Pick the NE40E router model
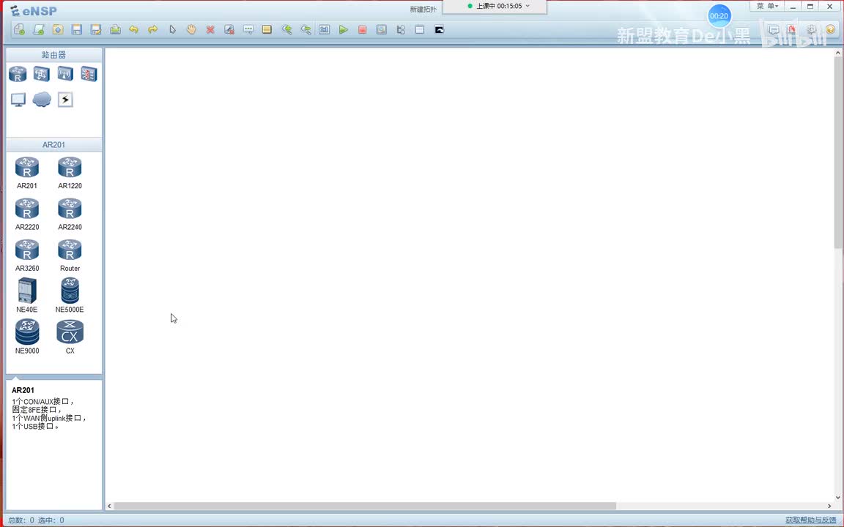The height and width of the screenshot is (527, 844). click(27, 295)
